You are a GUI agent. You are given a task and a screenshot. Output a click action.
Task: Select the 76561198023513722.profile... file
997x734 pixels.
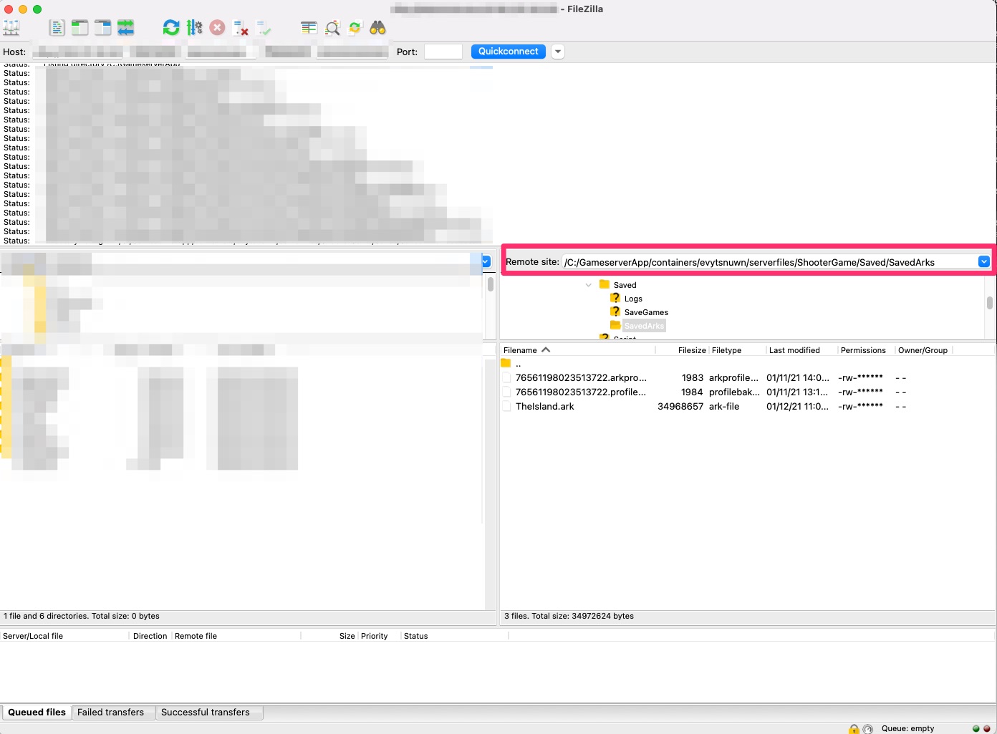click(x=581, y=392)
